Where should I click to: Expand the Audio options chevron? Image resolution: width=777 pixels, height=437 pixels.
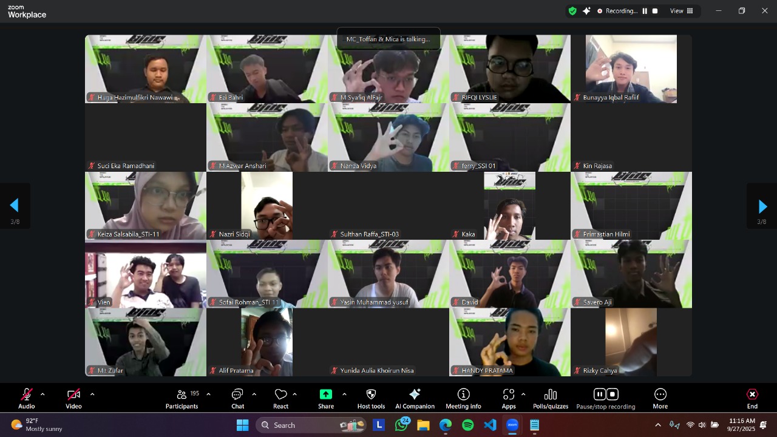click(42, 393)
